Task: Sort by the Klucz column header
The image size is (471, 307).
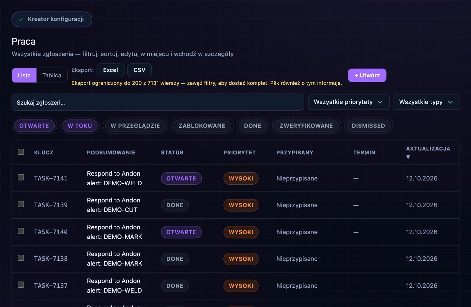Action: click(44, 153)
